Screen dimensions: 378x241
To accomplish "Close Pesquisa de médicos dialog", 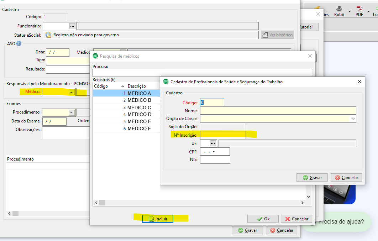I will click(310, 56).
